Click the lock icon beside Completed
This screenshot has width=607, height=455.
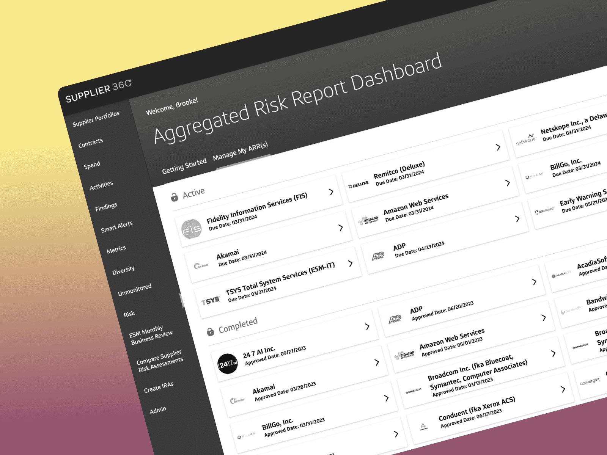click(x=210, y=332)
